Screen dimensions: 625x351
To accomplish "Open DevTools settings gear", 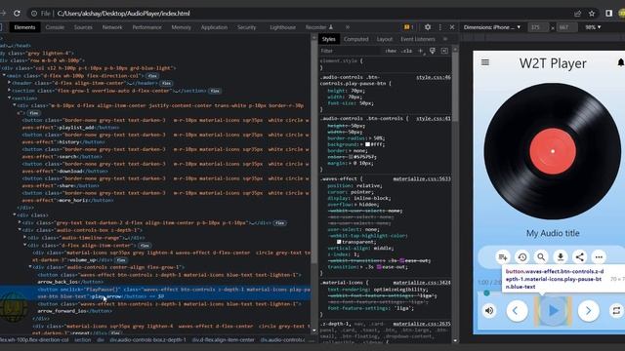I will click(428, 27).
